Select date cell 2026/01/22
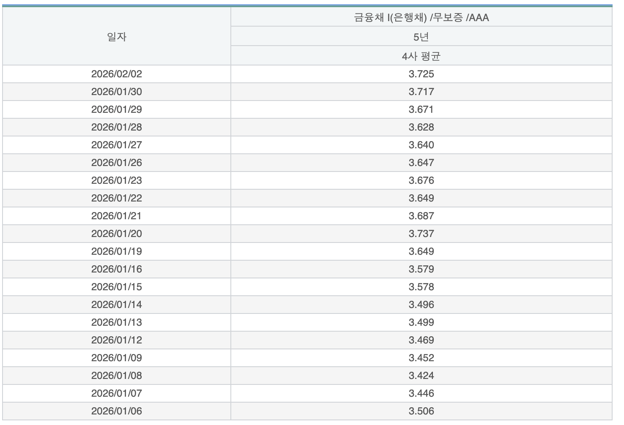The image size is (624, 425). [117, 198]
